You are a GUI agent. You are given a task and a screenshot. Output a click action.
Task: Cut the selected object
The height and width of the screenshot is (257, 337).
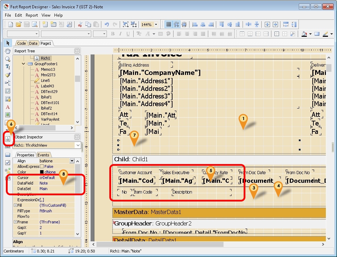pos(80,24)
